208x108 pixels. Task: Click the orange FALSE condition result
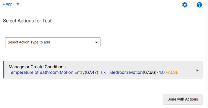172,72
